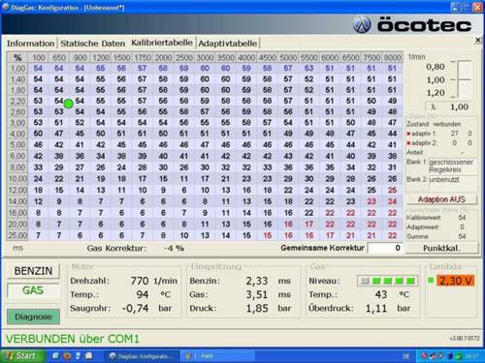This screenshot has width=485, height=363.
Task: Click the orange 2,30 V lambda voltage display
Action: pyautogui.click(x=455, y=281)
